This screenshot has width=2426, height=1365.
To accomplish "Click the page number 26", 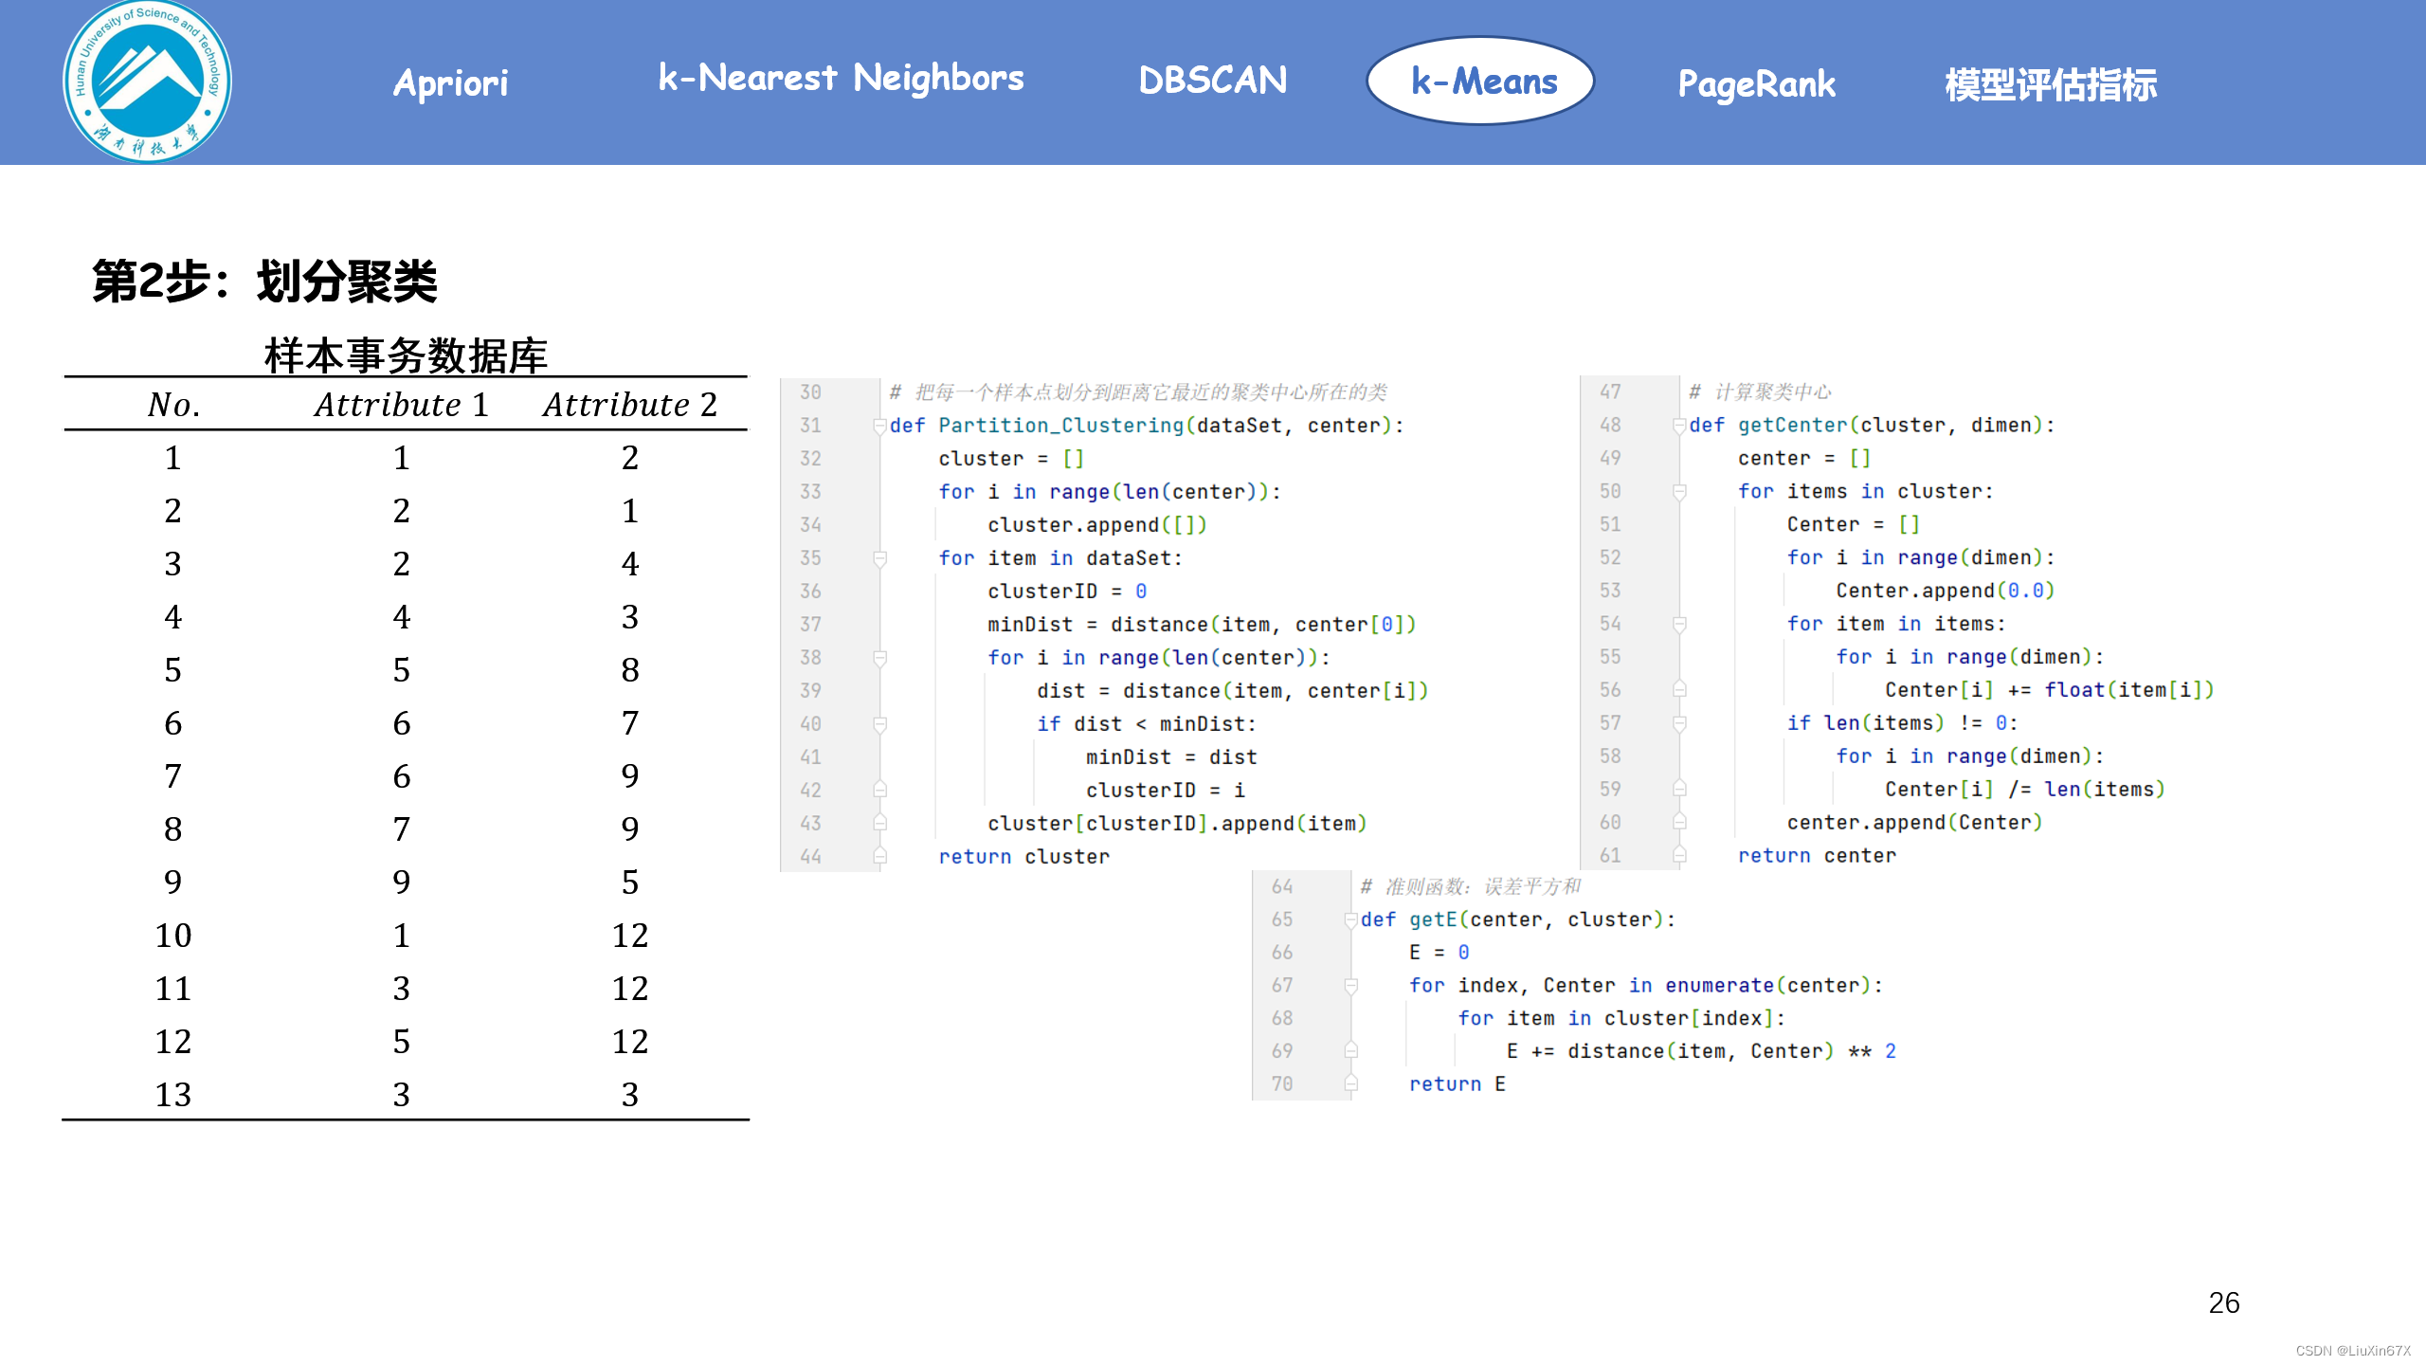I will point(2223,1302).
